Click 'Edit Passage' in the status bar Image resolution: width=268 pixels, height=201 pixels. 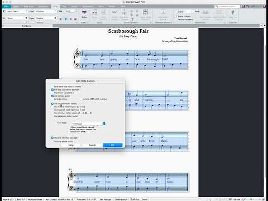[106, 199]
